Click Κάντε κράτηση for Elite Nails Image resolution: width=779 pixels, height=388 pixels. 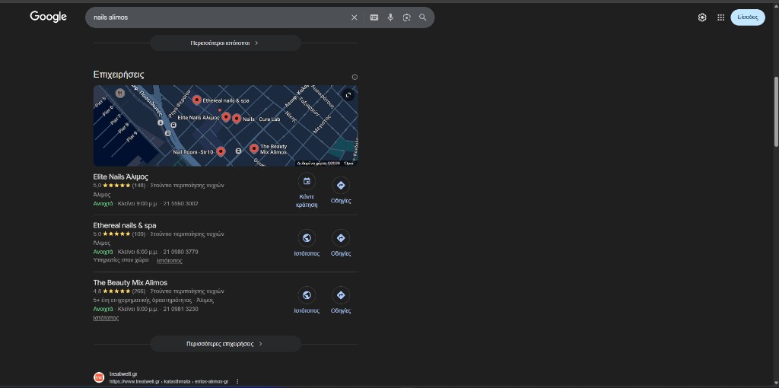[x=307, y=190]
